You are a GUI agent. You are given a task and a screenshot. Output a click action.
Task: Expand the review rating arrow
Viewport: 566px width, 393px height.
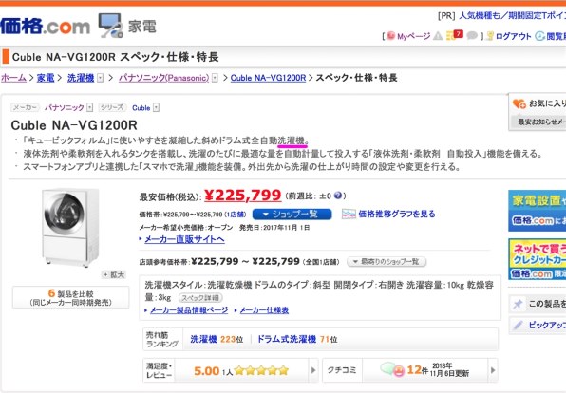click(313, 370)
